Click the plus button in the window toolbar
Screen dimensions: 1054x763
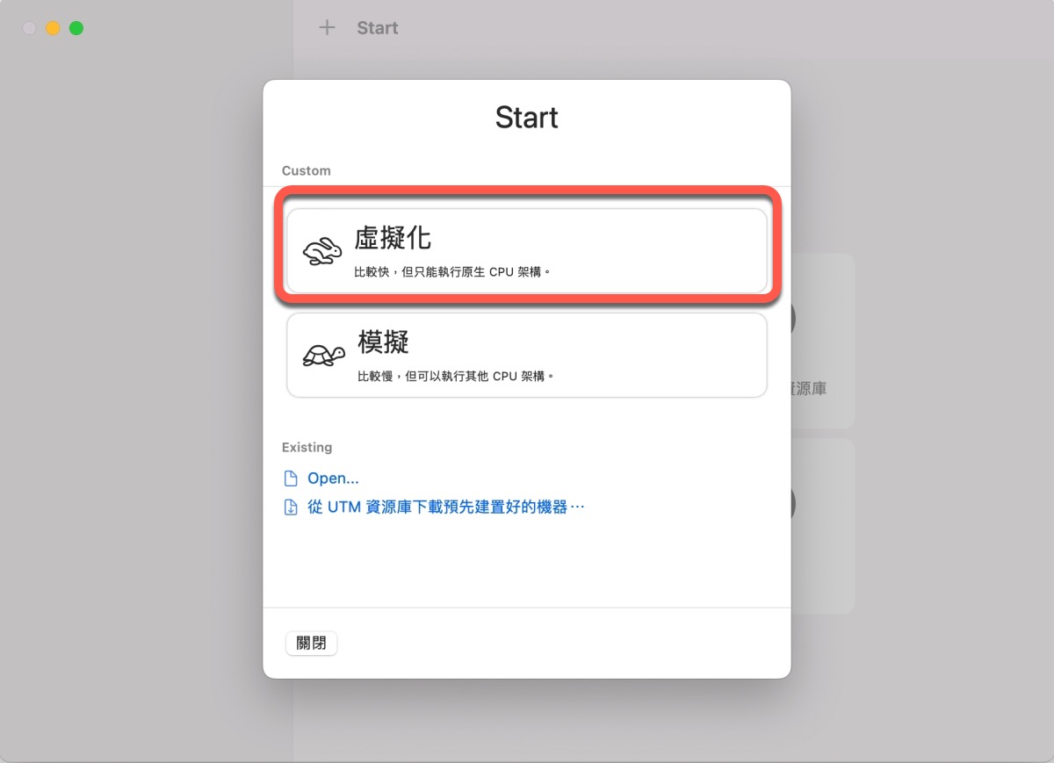click(327, 28)
